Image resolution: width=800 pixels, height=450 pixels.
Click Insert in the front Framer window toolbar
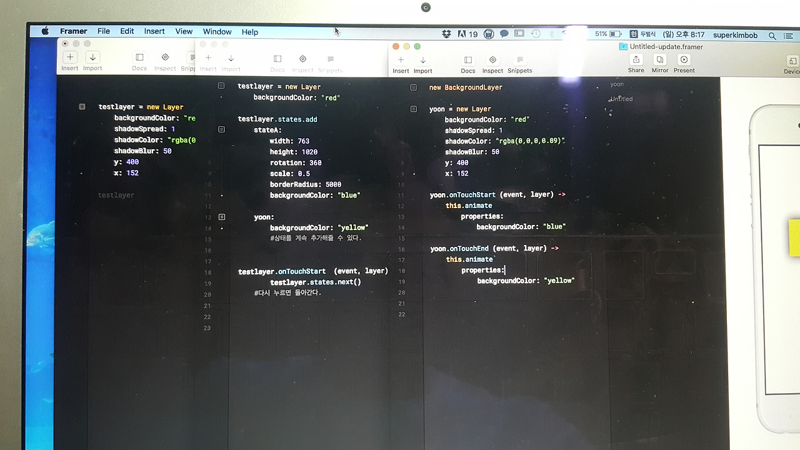(401, 63)
